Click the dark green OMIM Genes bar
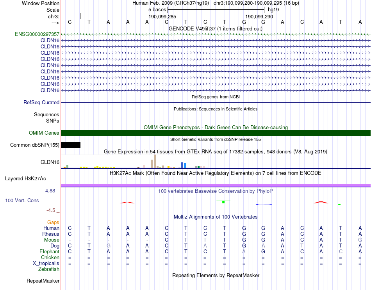This screenshot has height=290, width=371. (x=216, y=133)
